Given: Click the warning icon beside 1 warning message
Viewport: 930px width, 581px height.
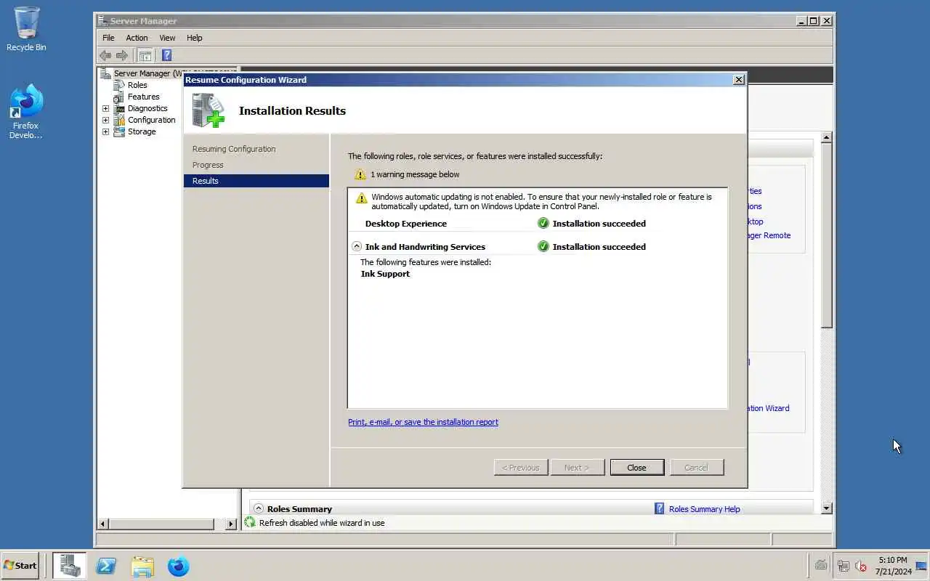Looking at the screenshot, I should click(x=360, y=174).
